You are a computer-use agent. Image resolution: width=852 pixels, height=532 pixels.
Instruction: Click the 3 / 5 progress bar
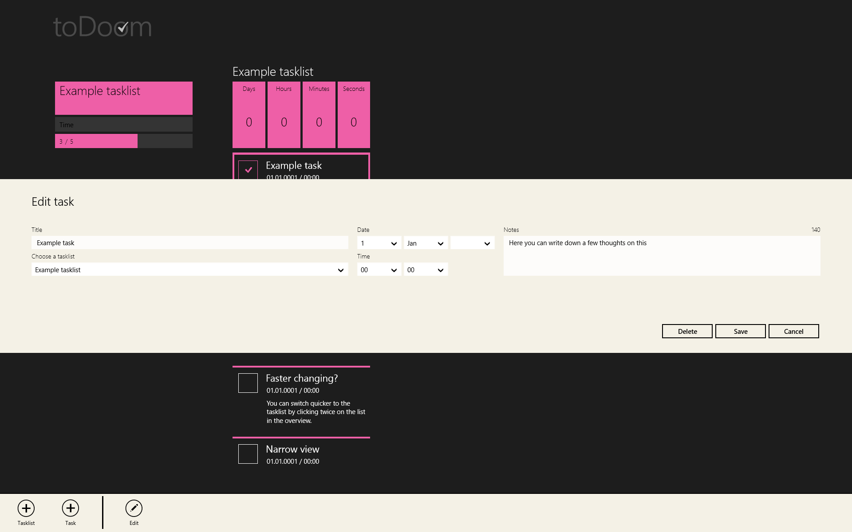point(123,141)
